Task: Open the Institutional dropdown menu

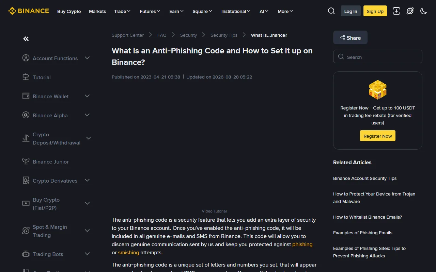Action: (236, 11)
